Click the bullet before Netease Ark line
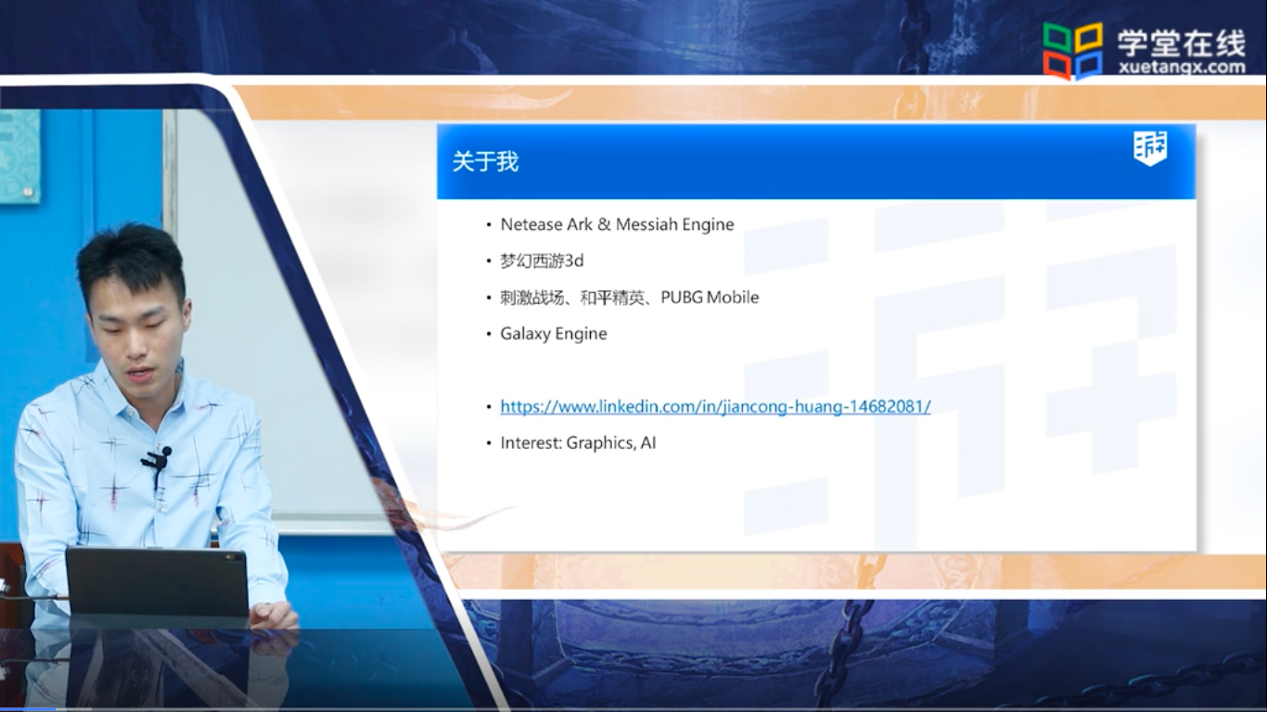This screenshot has width=1267, height=712. pyautogui.click(x=490, y=224)
